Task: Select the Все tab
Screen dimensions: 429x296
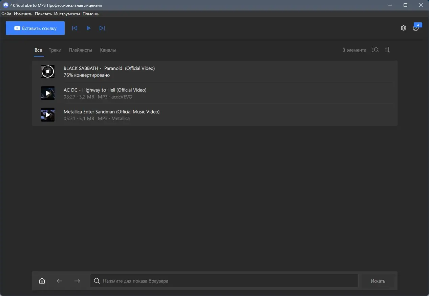Action: coord(38,50)
